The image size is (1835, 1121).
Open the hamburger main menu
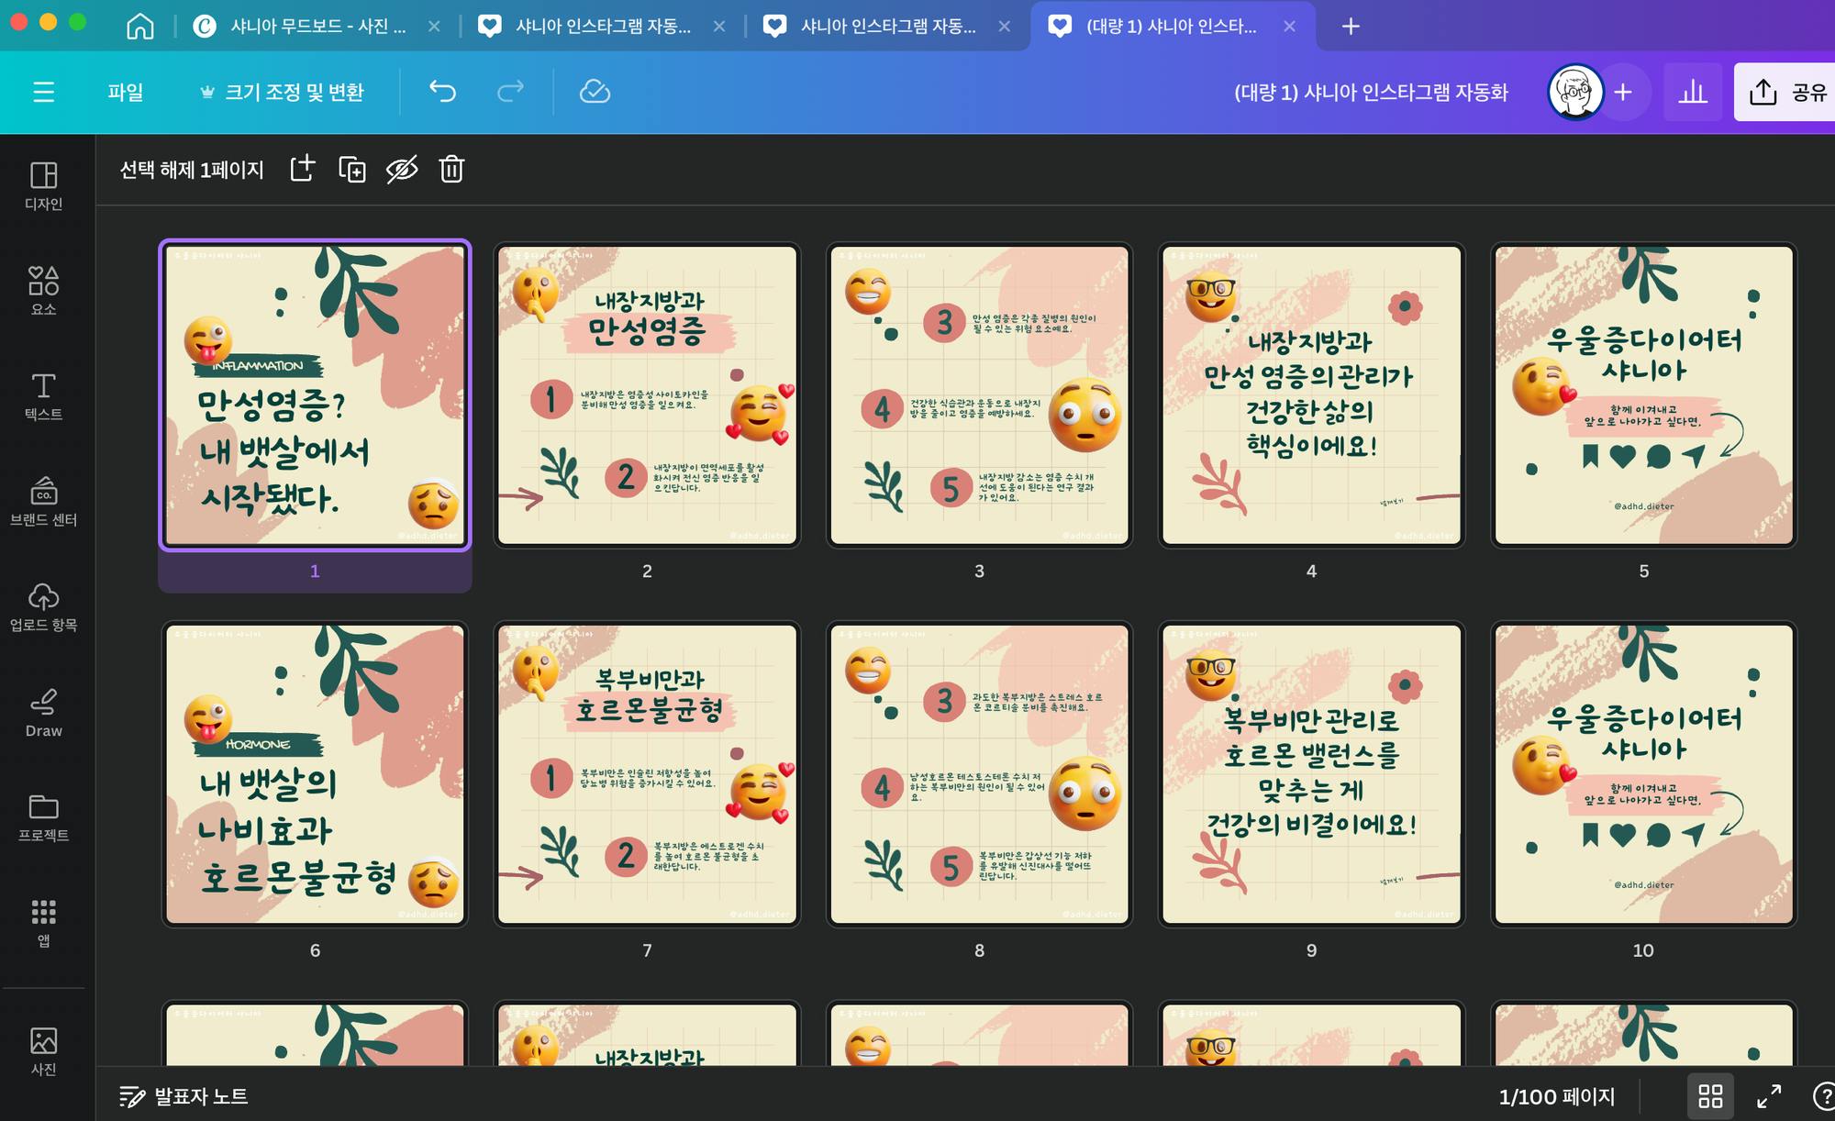43,92
